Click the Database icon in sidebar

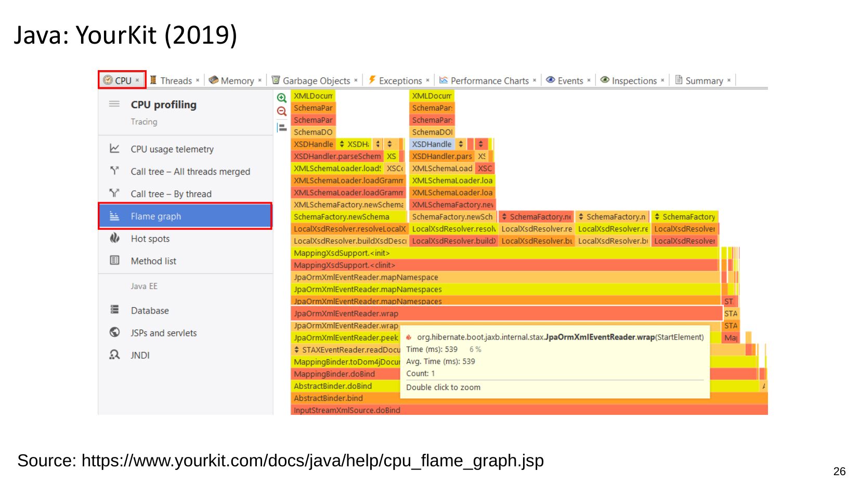(114, 310)
